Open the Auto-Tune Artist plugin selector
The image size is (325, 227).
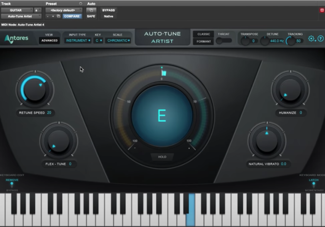tap(21, 16)
